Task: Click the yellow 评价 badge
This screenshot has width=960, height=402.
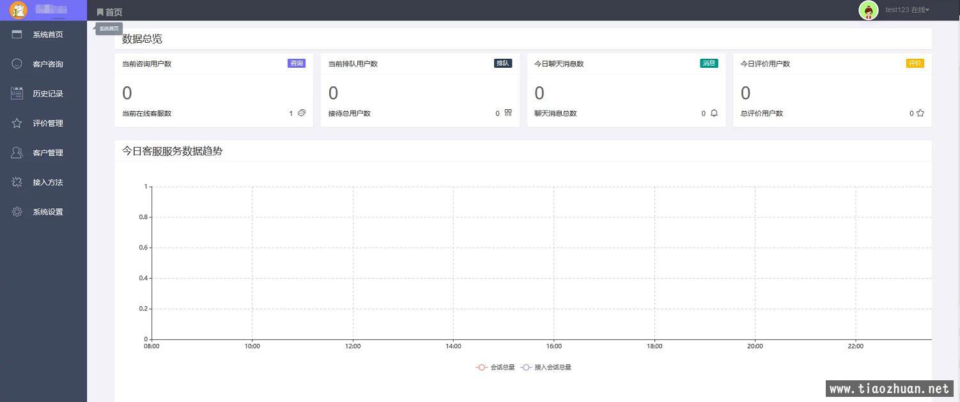Action: coord(915,63)
